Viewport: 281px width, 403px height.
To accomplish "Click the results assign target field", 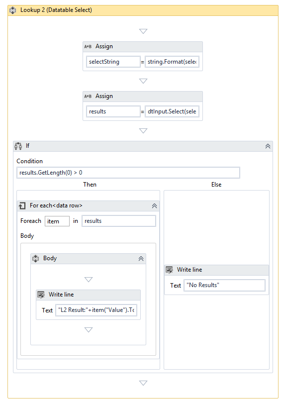I will click(x=113, y=111).
